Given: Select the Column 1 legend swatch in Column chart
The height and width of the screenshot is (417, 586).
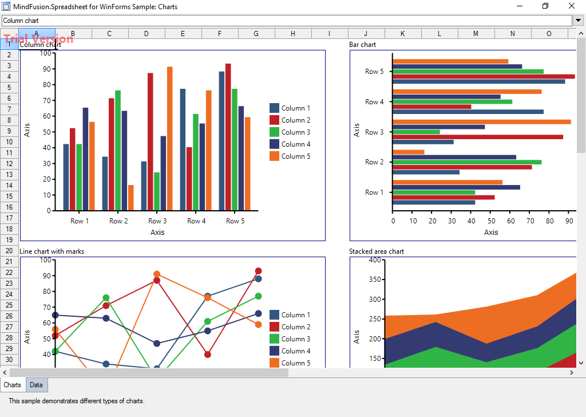Looking at the screenshot, I should click(x=274, y=108).
